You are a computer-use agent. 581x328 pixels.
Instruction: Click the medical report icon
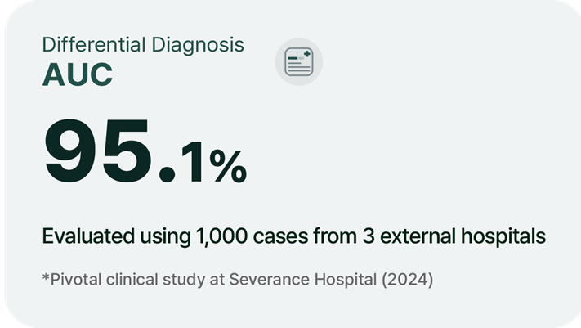coord(298,61)
